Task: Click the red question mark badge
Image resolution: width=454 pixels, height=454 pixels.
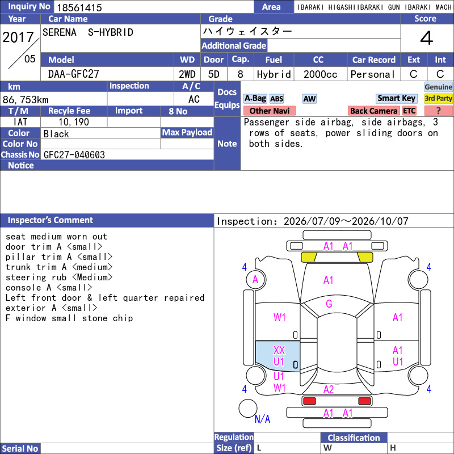Action: [438, 111]
